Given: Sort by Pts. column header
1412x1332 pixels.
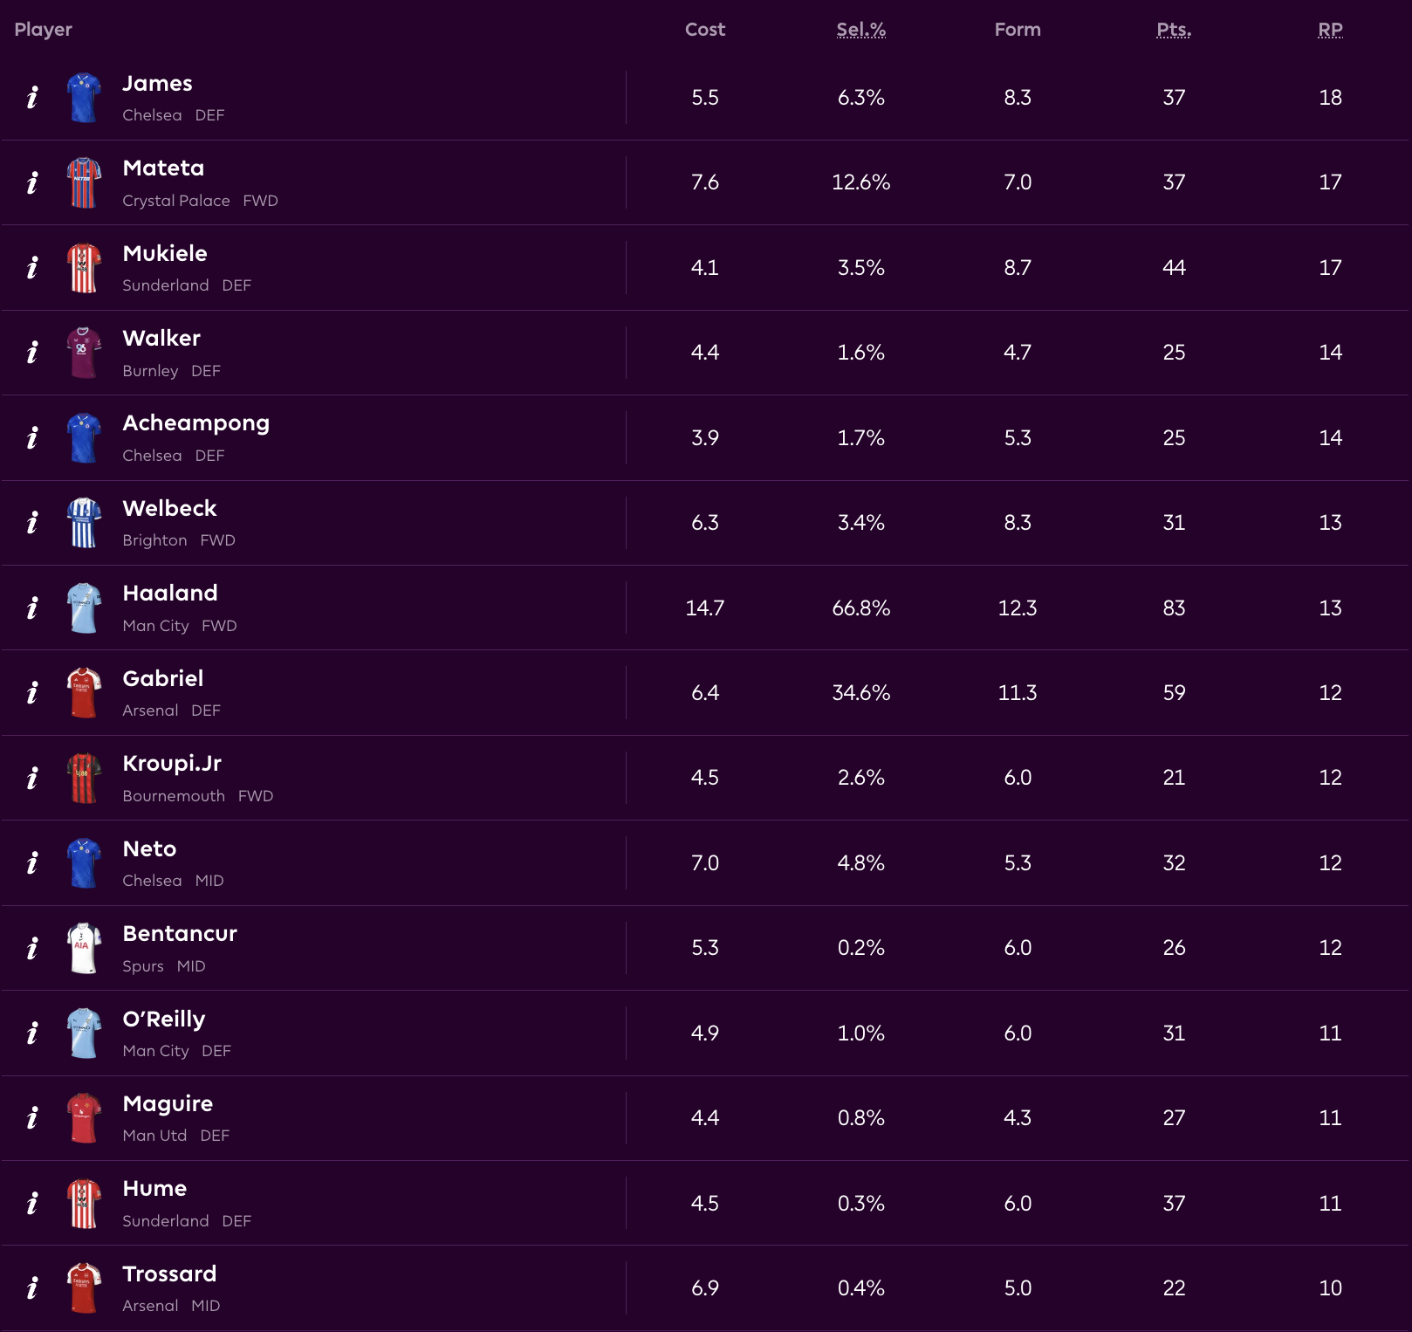Looking at the screenshot, I should click(1174, 30).
